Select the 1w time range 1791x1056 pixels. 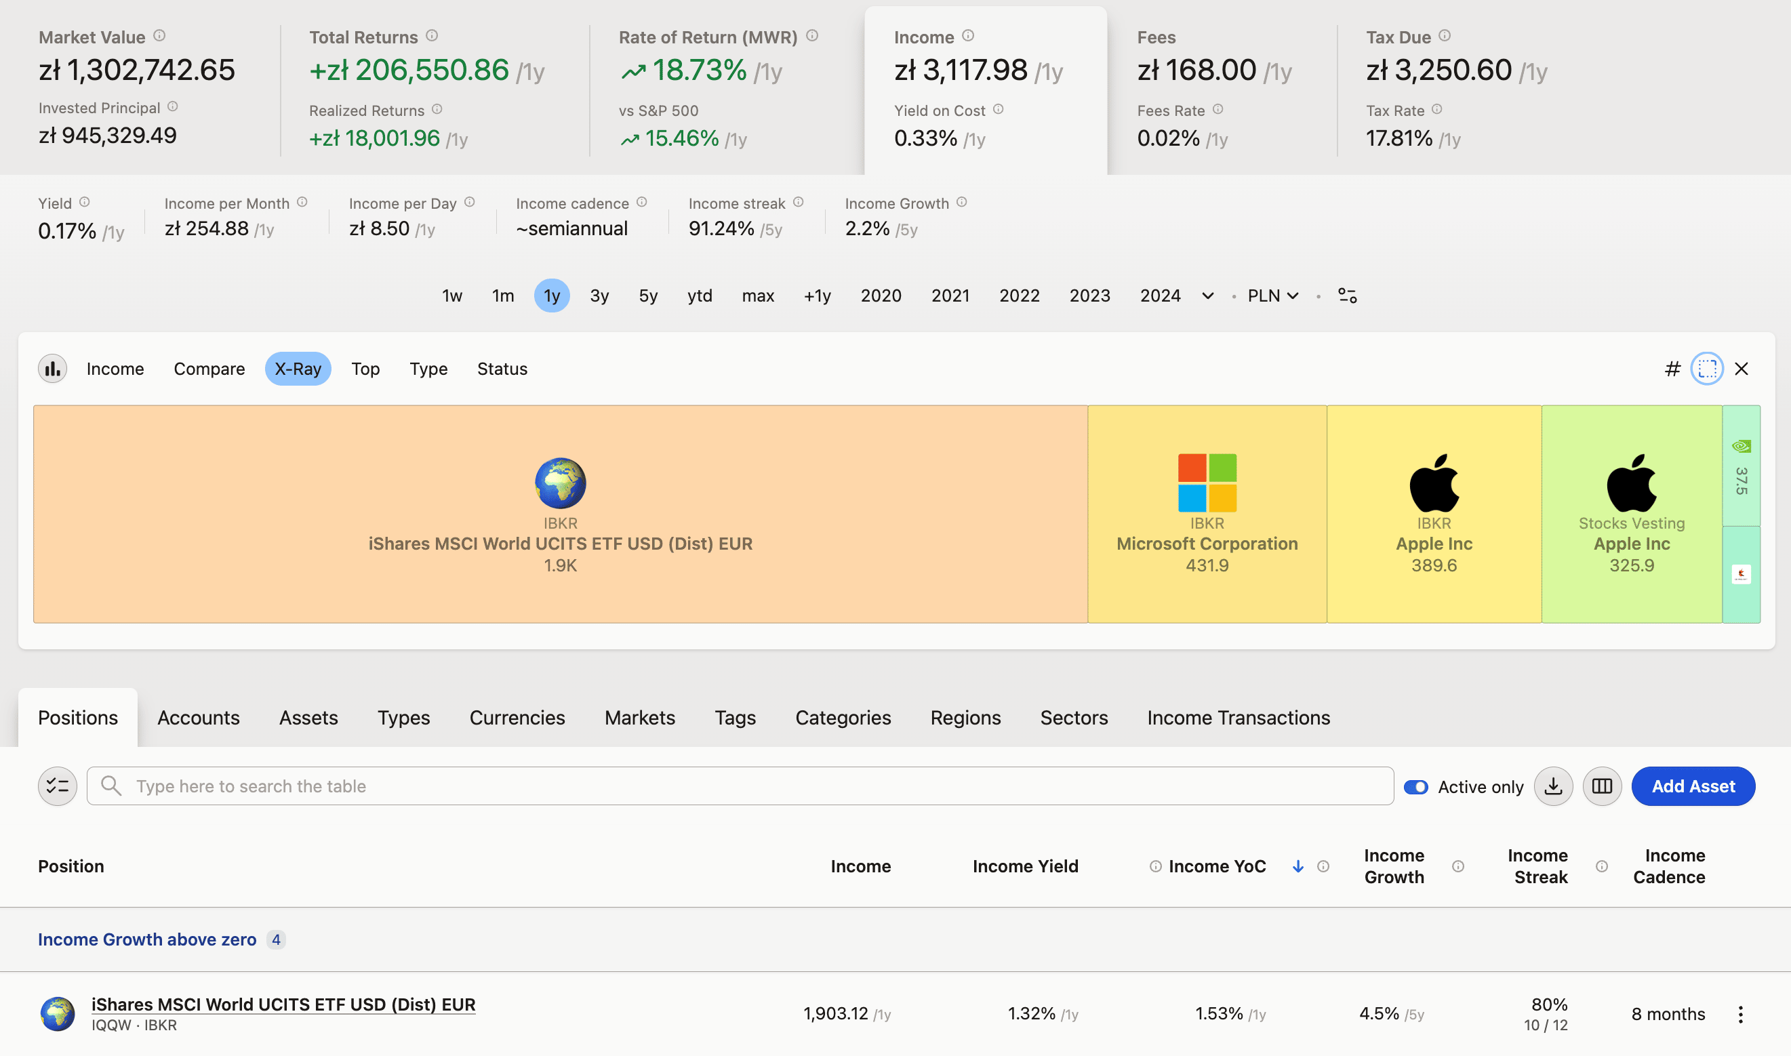[452, 296]
